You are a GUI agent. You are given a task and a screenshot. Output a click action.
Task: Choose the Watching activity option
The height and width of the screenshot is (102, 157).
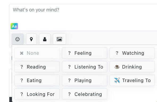[x=132, y=53]
